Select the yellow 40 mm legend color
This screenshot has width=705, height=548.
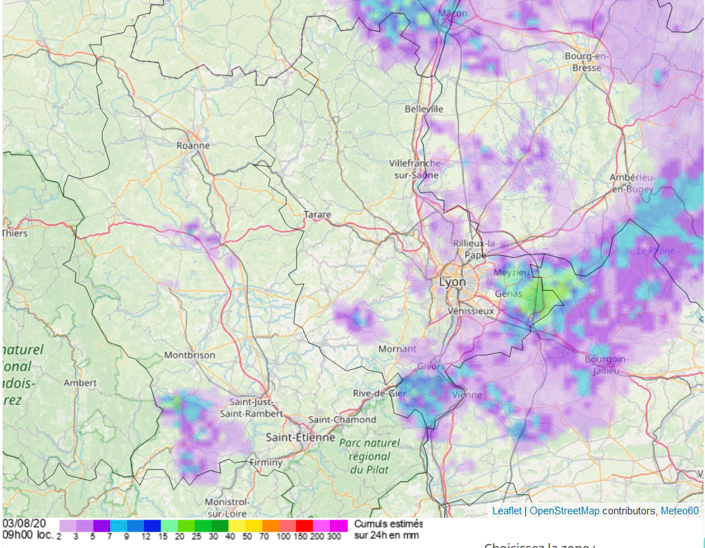[x=236, y=526]
